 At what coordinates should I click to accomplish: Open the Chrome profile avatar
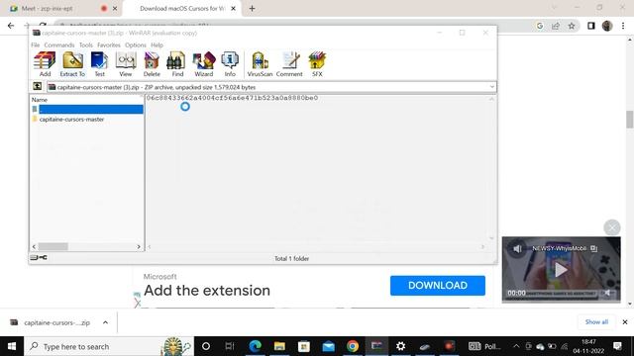click(607, 26)
